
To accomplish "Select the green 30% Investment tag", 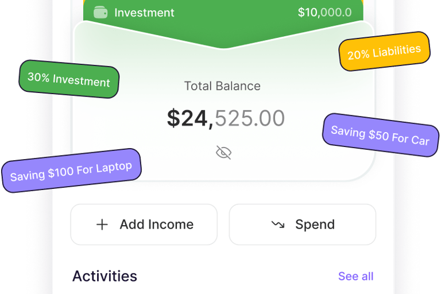I will [69, 79].
